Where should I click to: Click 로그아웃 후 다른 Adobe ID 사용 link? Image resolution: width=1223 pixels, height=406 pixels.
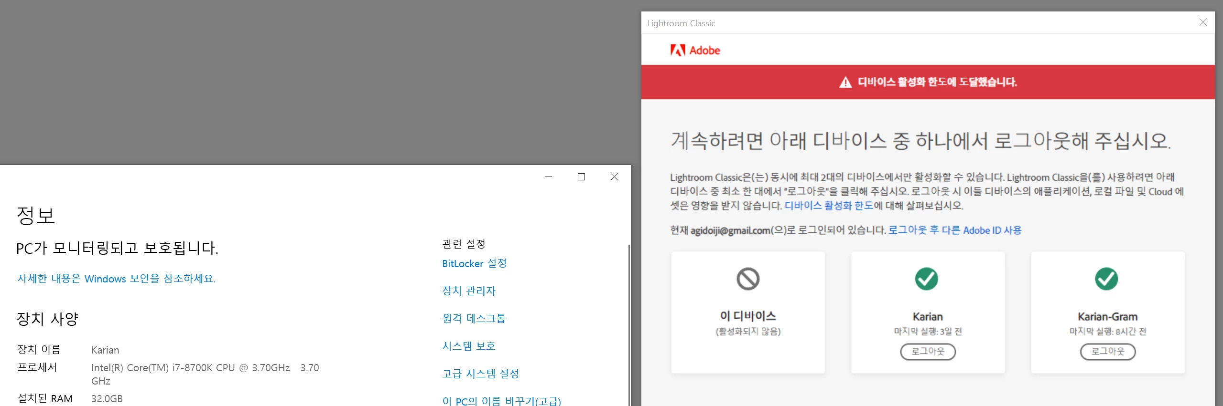point(955,230)
